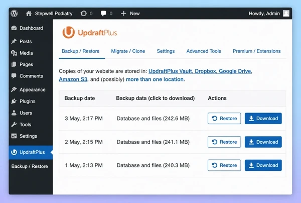Click the Backup data column header
Screen dimensions: 301x203
pos(156,98)
